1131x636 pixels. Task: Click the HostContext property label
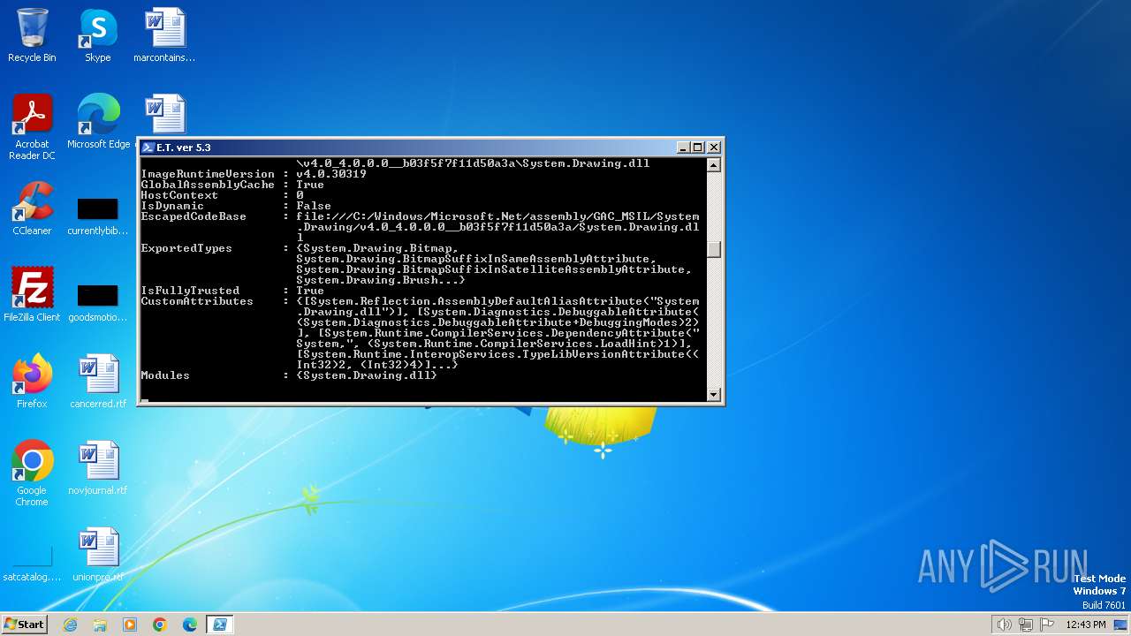coord(179,195)
